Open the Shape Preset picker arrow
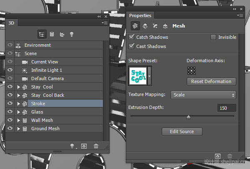This screenshot has height=169, width=250. (x=150, y=76)
